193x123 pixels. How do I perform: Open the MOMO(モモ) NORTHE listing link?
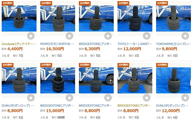point(57,44)
